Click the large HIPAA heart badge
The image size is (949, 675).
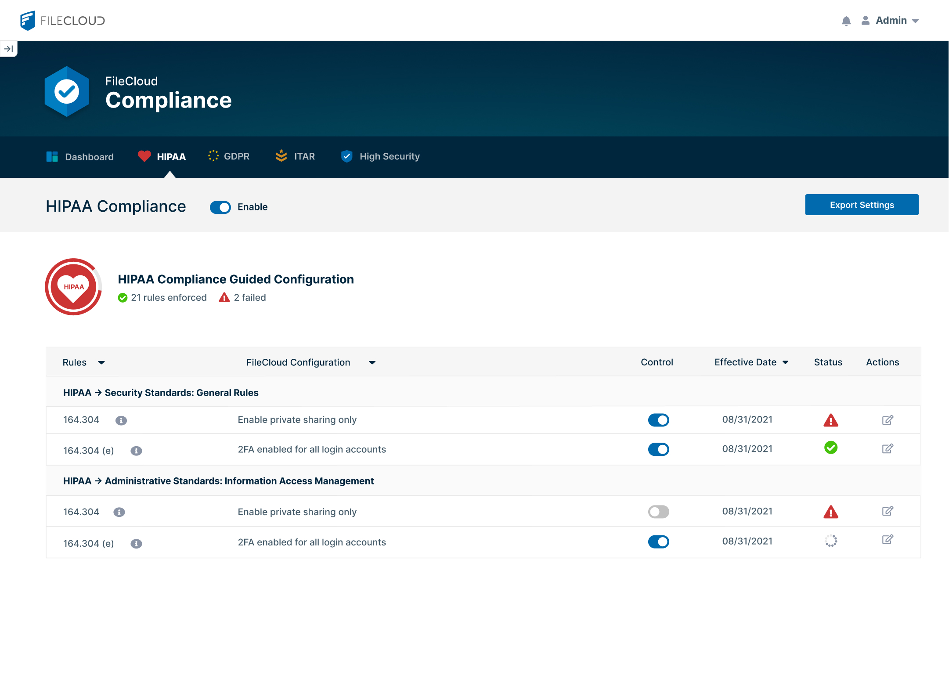pyautogui.click(x=73, y=287)
